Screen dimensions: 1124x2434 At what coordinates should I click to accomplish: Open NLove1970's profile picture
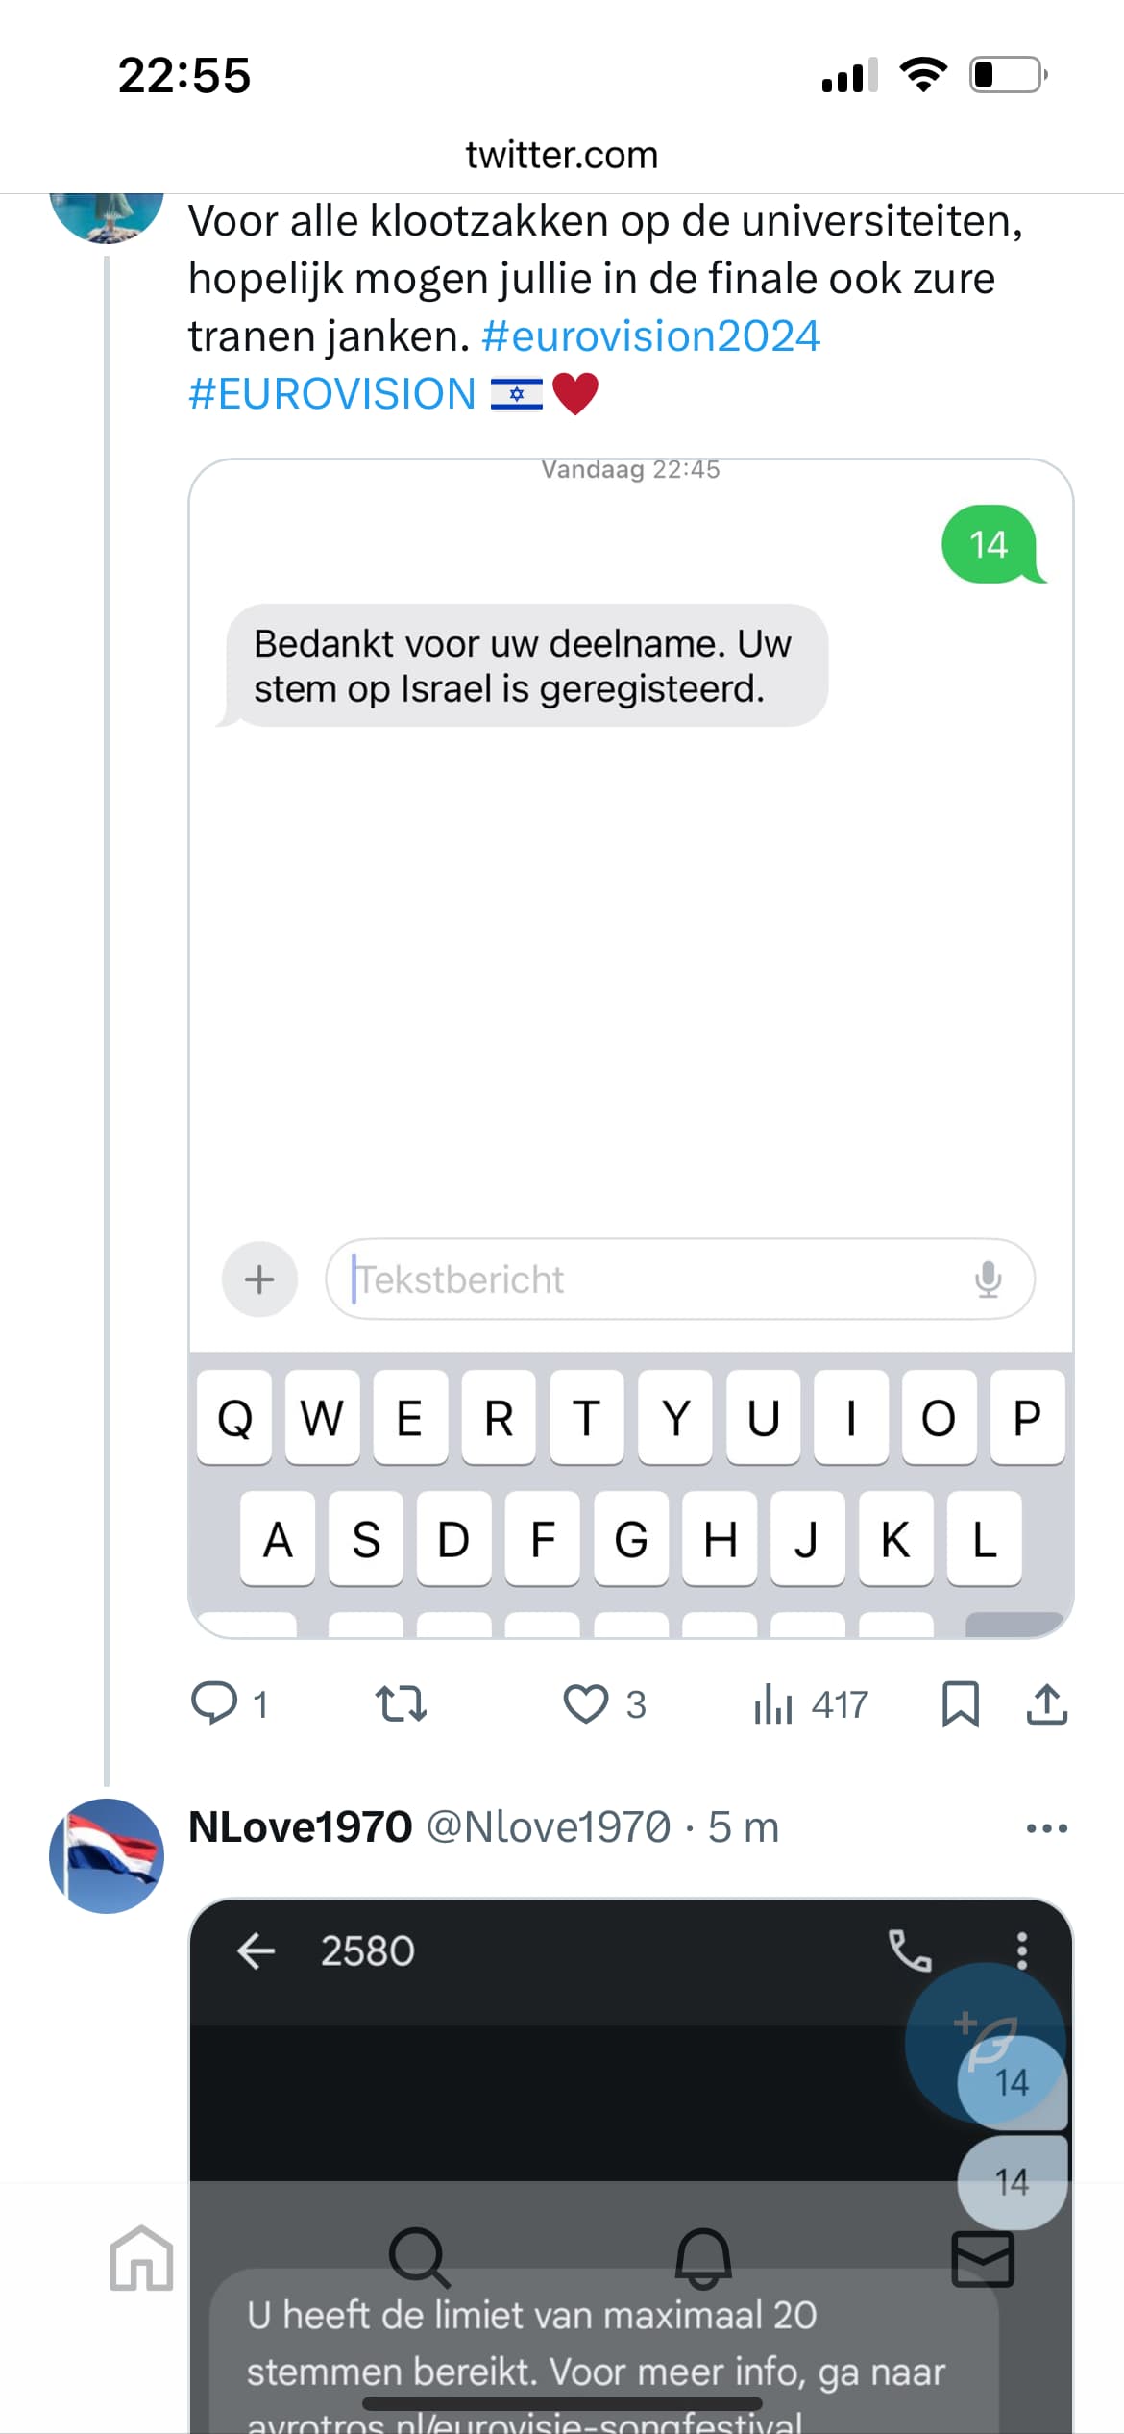click(x=107, y=1855)
